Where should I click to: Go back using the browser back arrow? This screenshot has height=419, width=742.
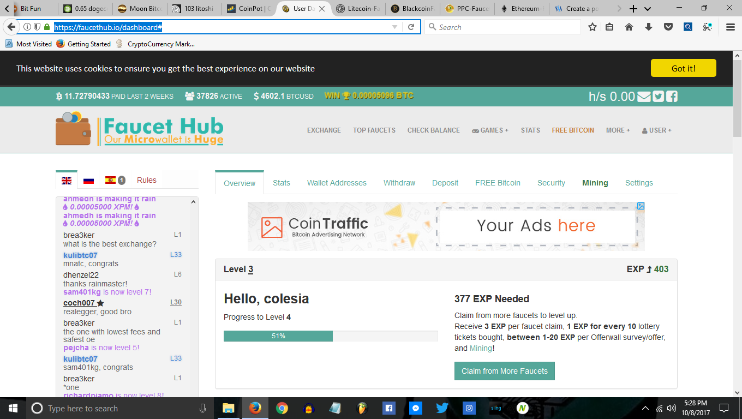pyautogui.click(x=11, y=27)
